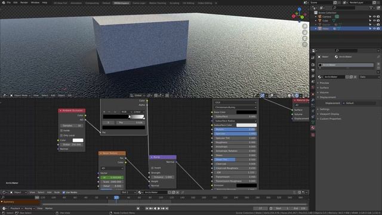This screenshot has height=215, width=382.
Task: Open Linear interpolation dropdown on color ramp
Action: (x=139, y=112)
